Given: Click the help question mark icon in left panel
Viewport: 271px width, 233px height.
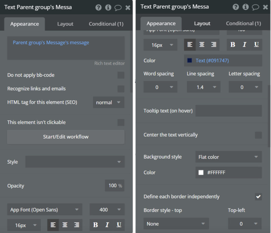Looking at the screenshot, I should [x=98, y=7].
